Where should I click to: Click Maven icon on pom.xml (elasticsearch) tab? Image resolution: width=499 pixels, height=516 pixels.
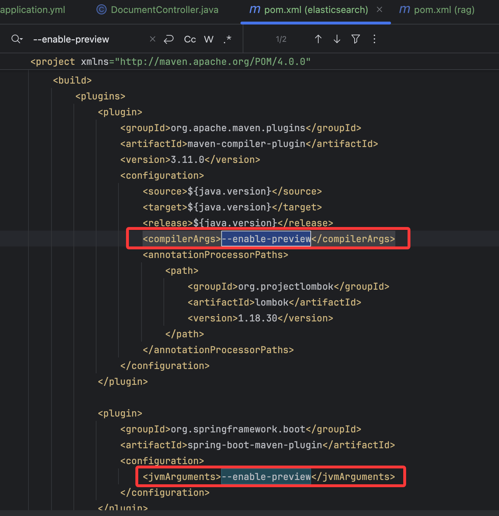tap(255, 9)
